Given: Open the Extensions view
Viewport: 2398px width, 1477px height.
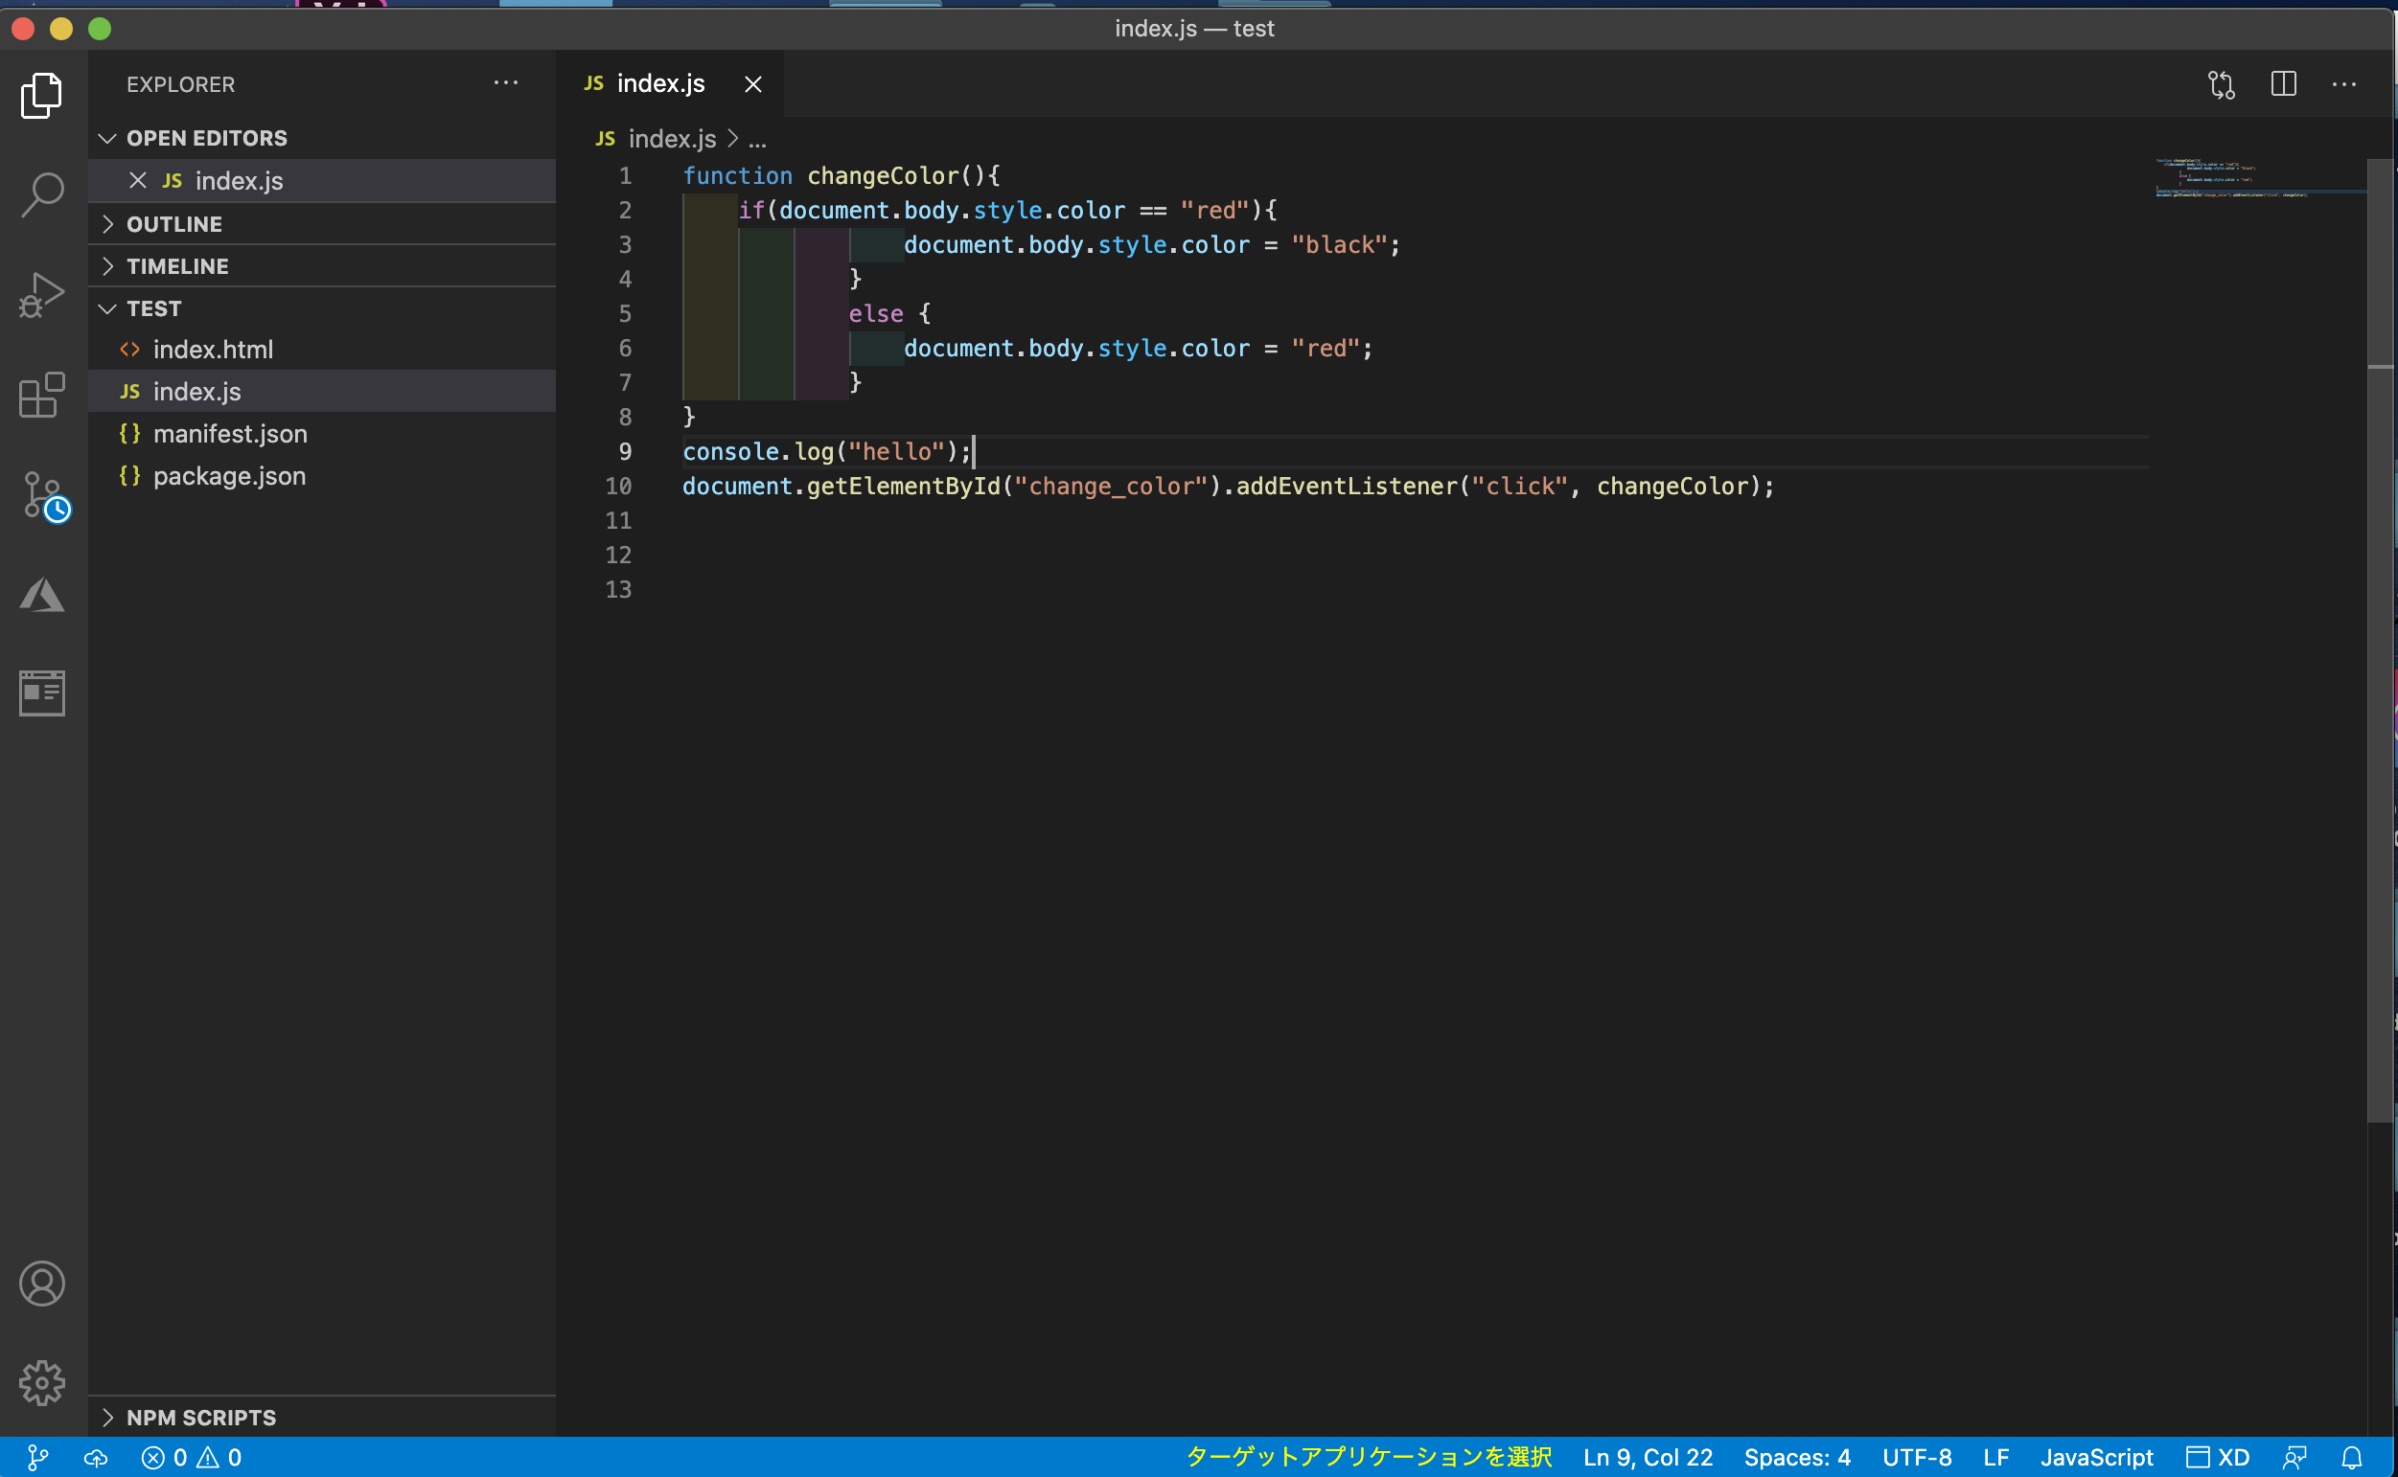Looking at the screenshot, I should [x=41, y=396].
